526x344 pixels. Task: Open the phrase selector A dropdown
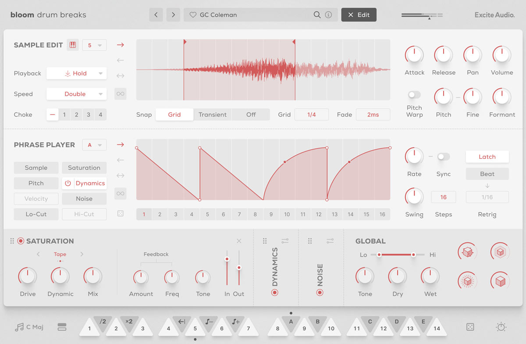click(x=94, y=145)
